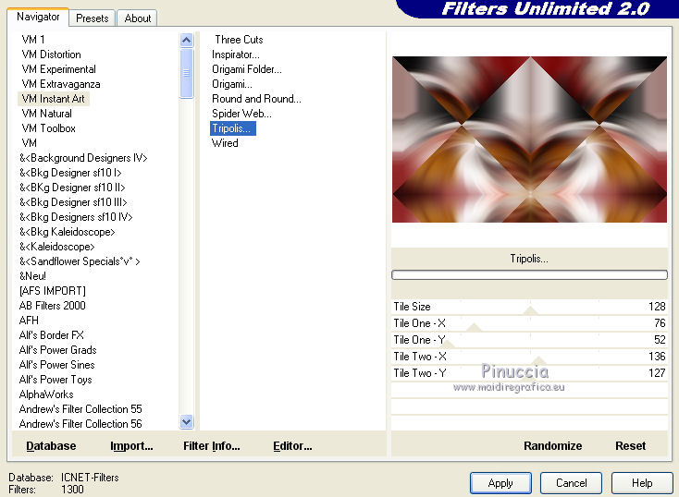Select the plain VM category
This screenshot has height=497, width=679.
tap(29, 143)
